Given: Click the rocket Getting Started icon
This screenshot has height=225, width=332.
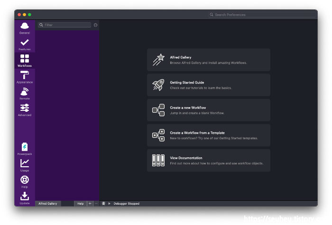Looking at the screenshot, I should (158, 85).
